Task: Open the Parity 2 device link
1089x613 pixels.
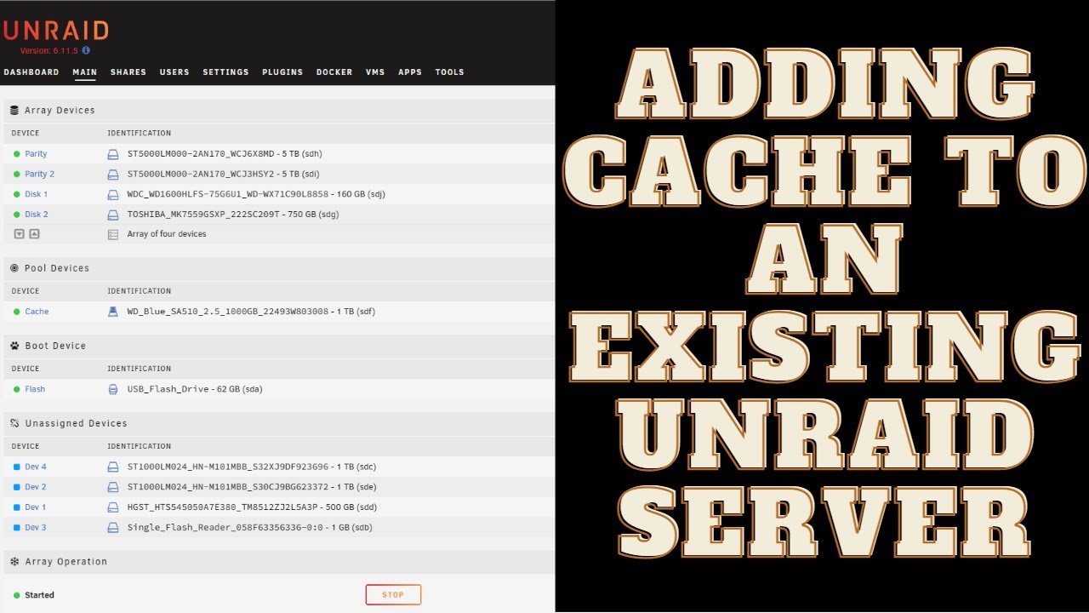Action: [39, 175]
